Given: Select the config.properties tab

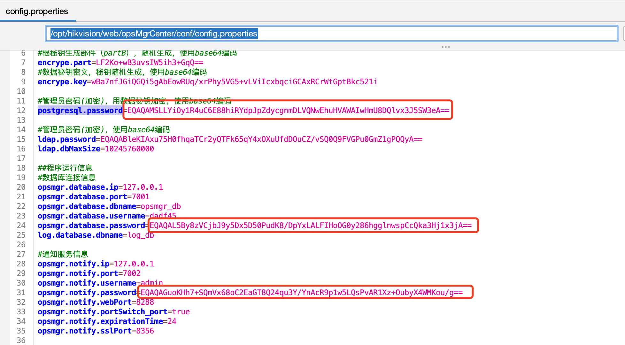Looking at the screenshot, I should pos(37,11).
